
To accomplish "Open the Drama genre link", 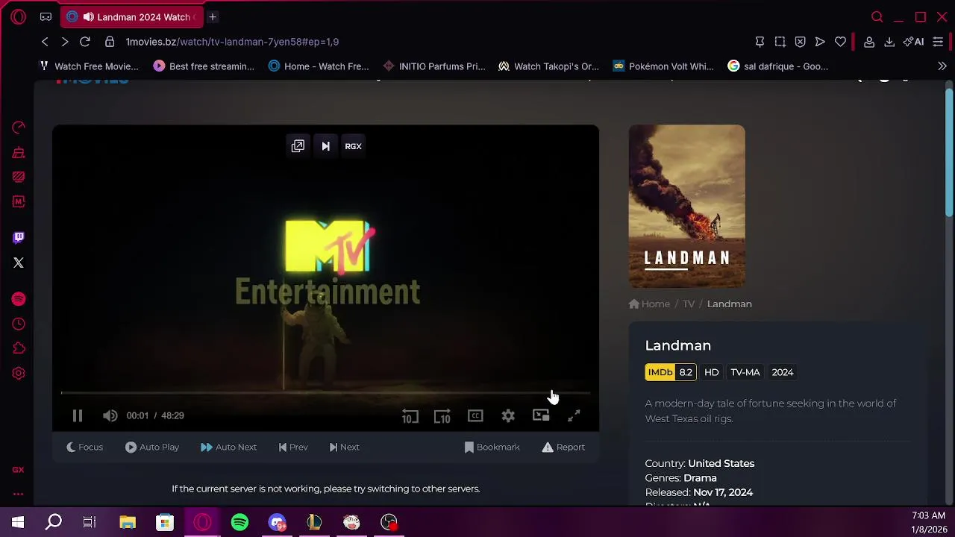I will (700, 478).
